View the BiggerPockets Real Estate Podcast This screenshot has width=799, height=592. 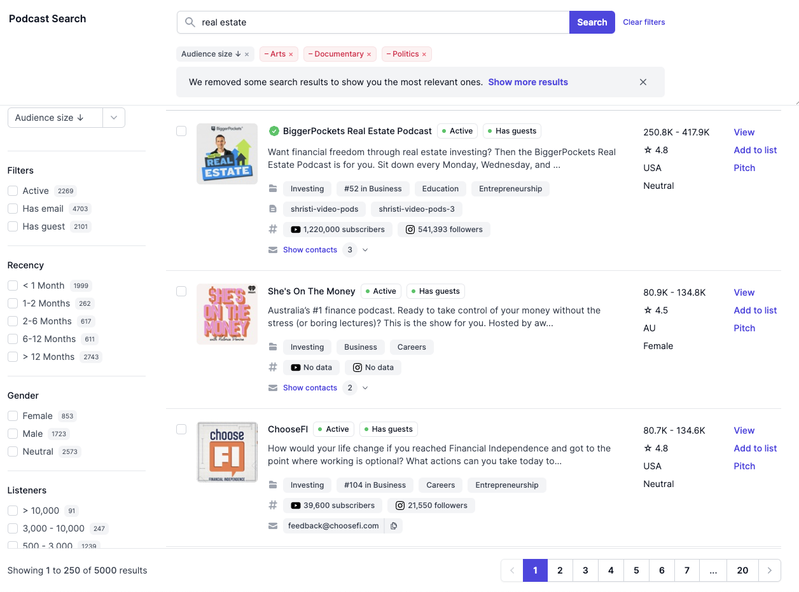tap(744, 132)
